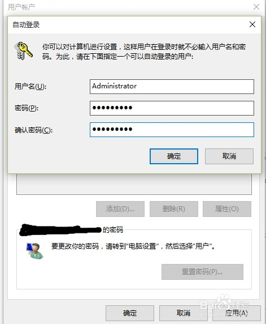Viewport: 266px width, 324px height.
Task: Click the 删除(R) button
Action: 174,209
